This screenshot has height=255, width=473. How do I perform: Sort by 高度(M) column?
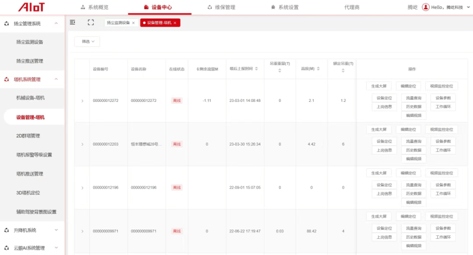pyautogui.click(x=318, y=69)
